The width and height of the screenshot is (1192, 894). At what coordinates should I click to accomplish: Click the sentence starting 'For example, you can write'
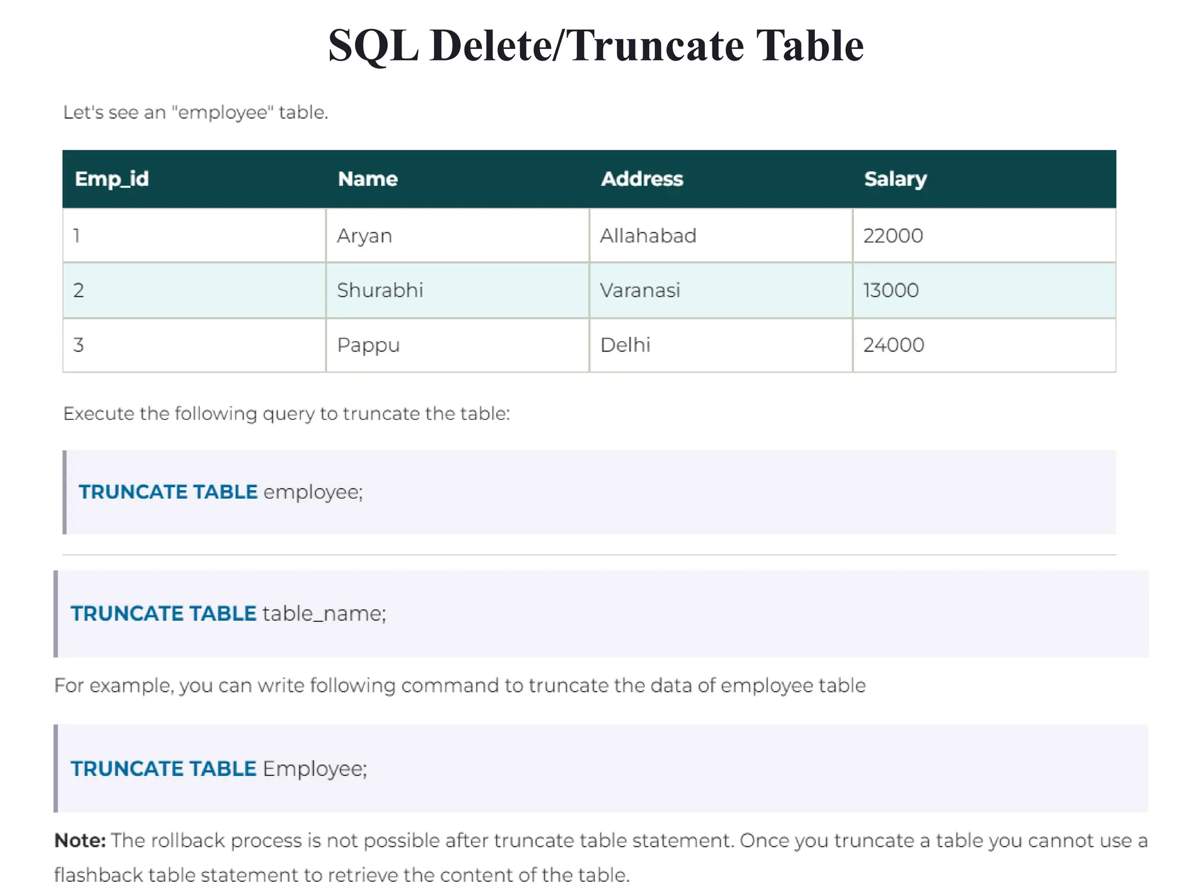tap(460, 686)
